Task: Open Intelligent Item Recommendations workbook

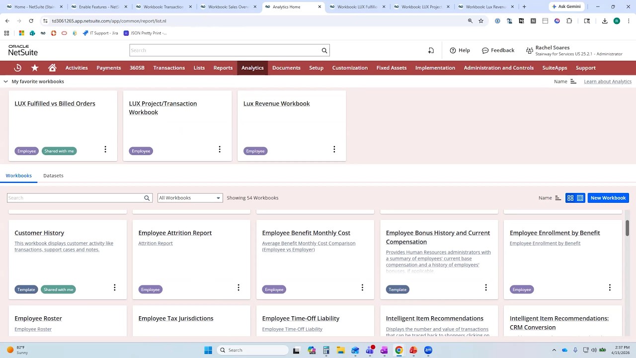Action: pos(435,318)
